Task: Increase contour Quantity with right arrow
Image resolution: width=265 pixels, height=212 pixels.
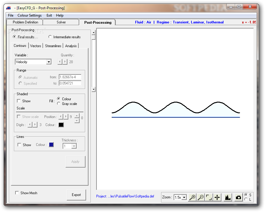Action: [x=65, y=62]
